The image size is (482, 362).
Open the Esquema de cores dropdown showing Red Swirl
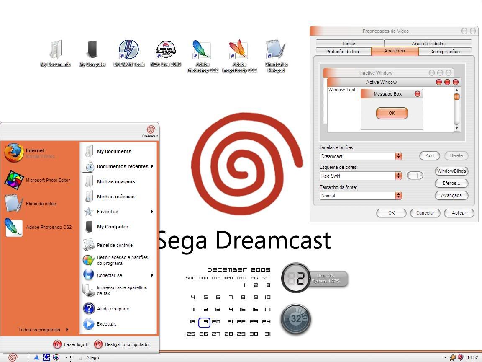[x=361, y=176]
